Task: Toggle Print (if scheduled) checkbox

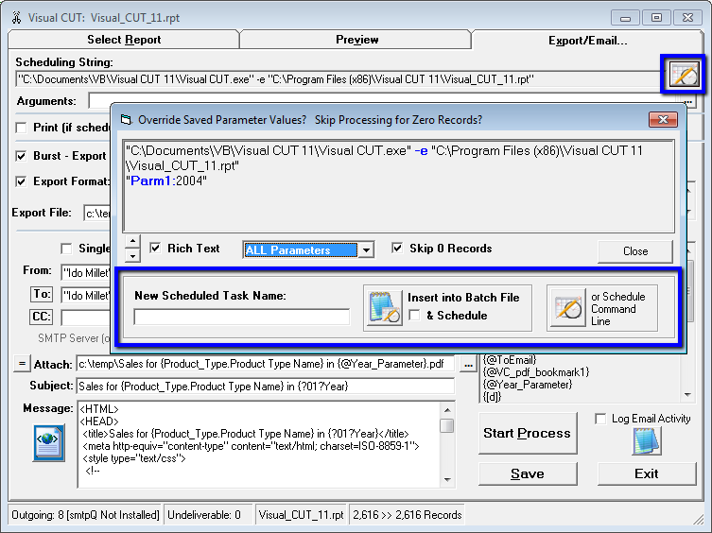Action: point(21,128)
